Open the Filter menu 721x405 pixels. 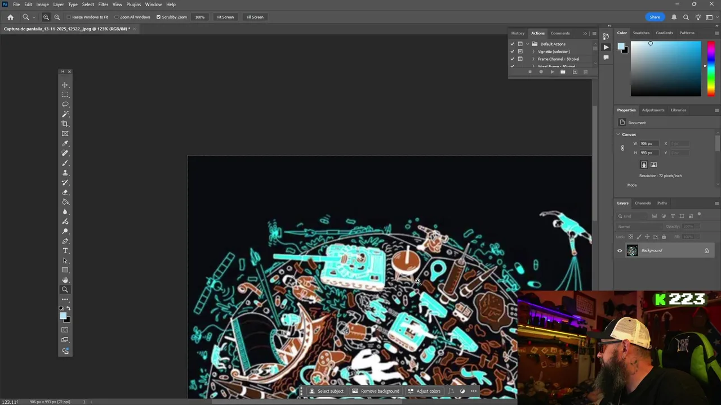tap(103, 4)
